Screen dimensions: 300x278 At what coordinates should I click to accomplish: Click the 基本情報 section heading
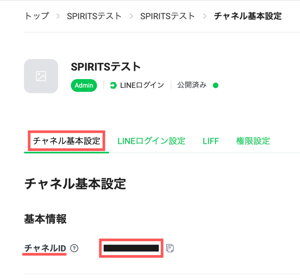(x=45, y=219)
